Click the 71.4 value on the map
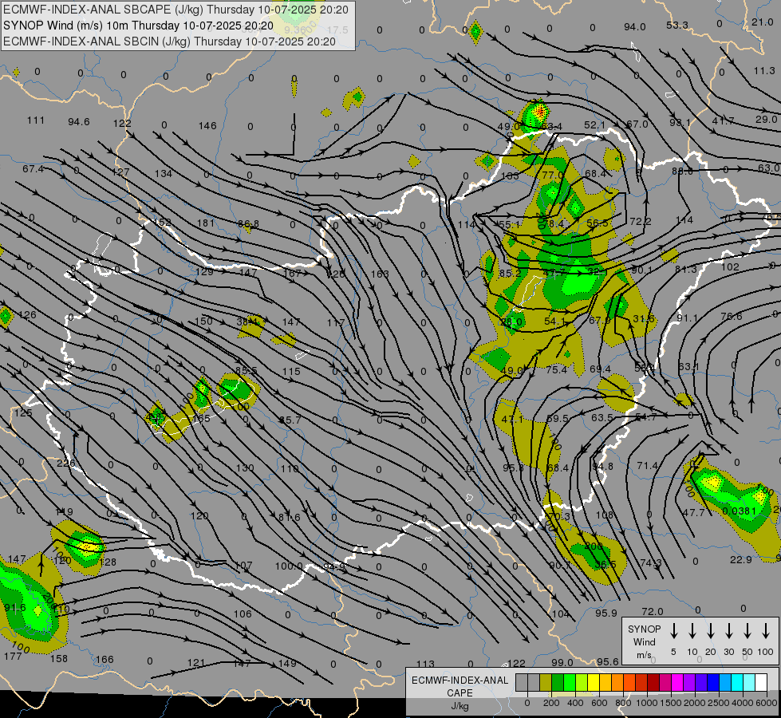Image resolution: width=781 pixels, height=718 pixels. pyautogui.click(x=648, y=465)
